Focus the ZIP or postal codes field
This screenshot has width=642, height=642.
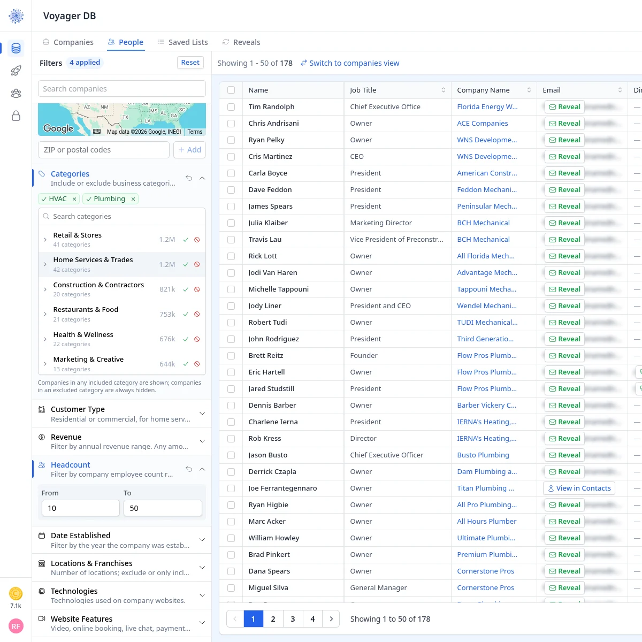(x=104, y=150)
